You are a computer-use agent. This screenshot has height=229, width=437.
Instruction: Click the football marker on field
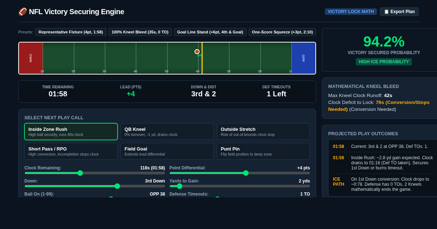coord(197,52)
